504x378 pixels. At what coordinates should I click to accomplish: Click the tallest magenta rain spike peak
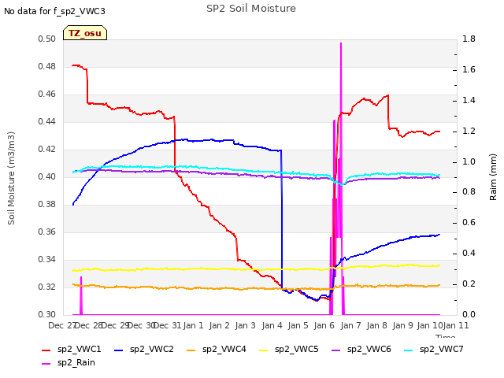341,43
